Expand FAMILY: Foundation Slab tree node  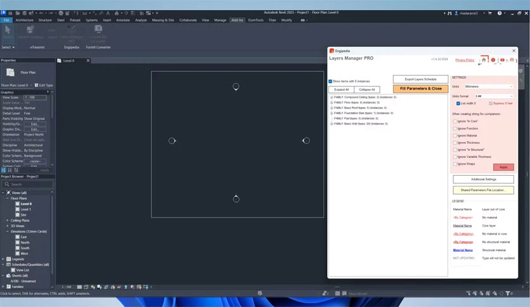click(332, 114)
